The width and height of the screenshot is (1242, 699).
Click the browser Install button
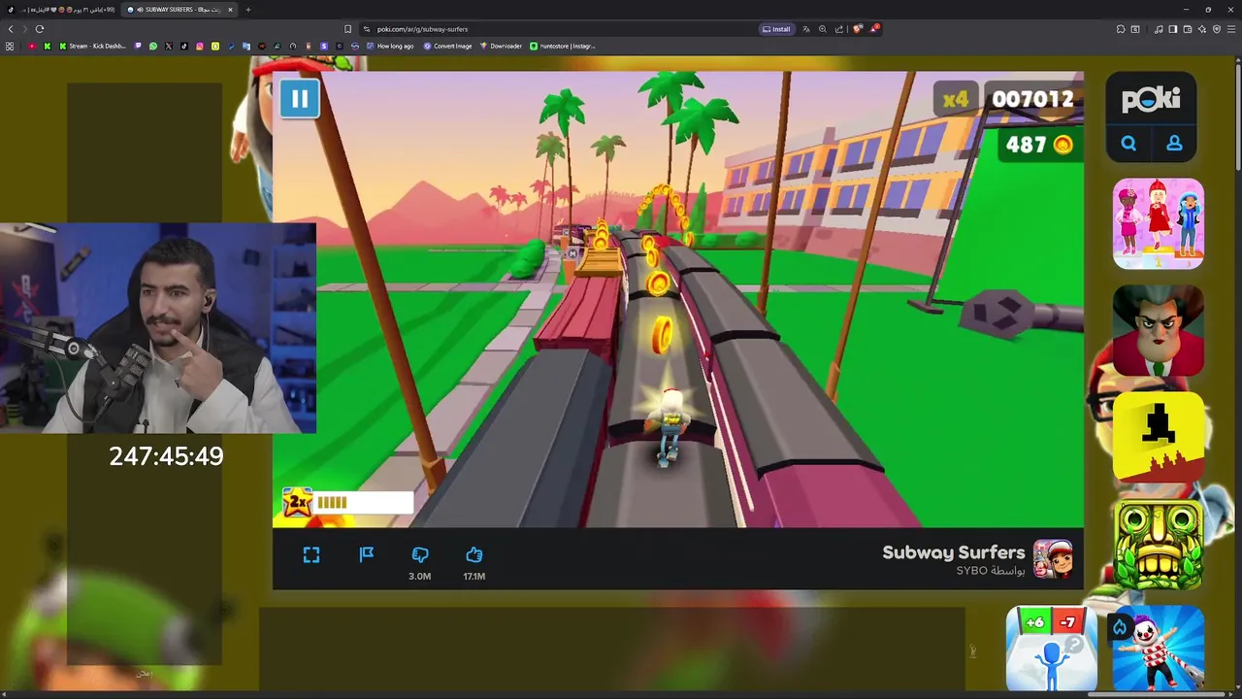(776, 29)
